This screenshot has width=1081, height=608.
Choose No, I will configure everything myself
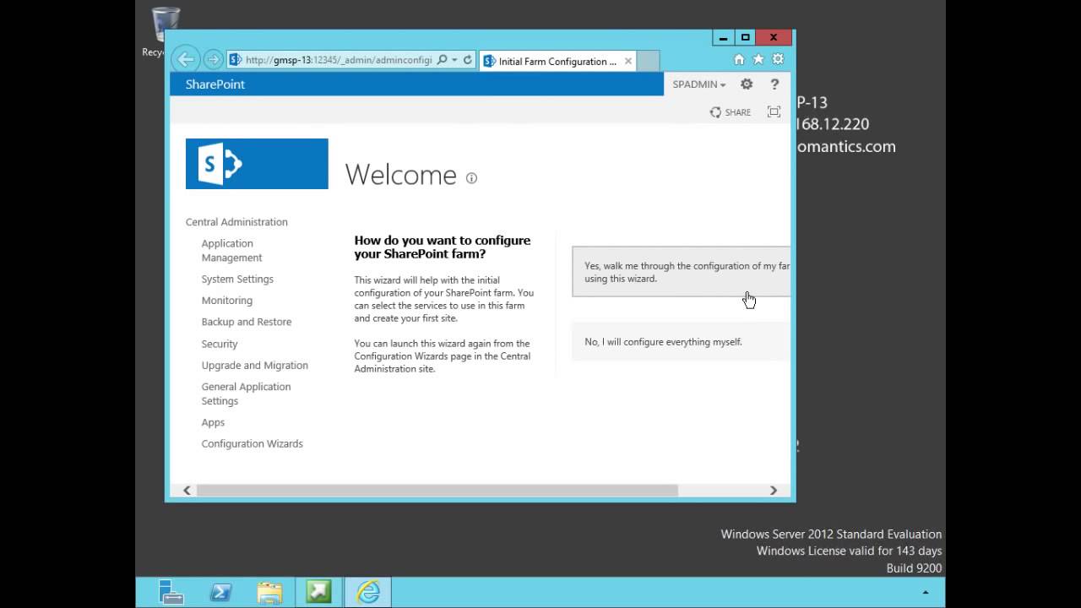coord(681,342)
